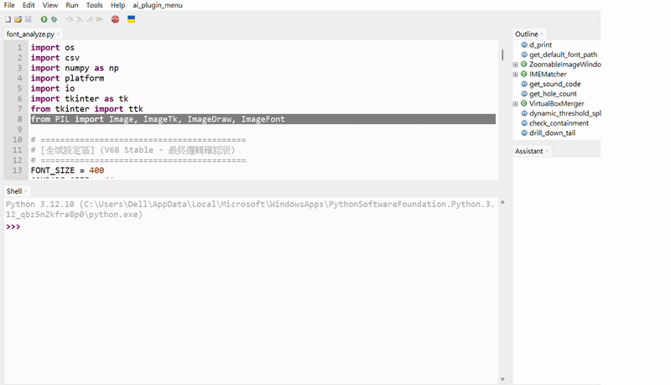Open a file with the folder icon
This screenshot has height=385, width=671.
point(18,19)
